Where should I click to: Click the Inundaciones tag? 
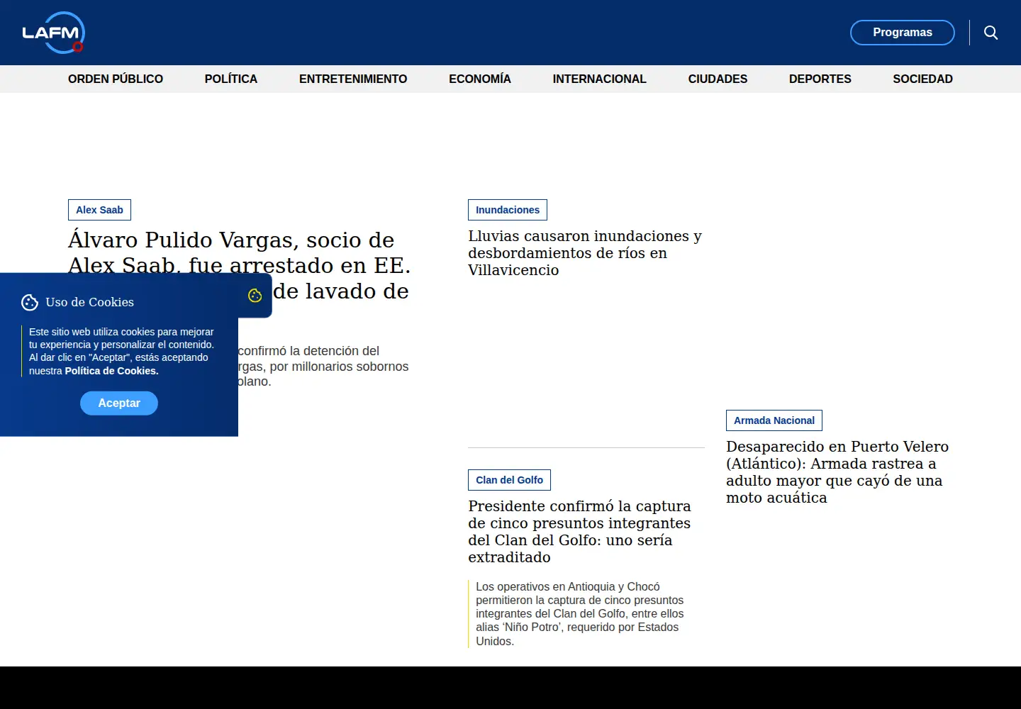coord(508,210)
